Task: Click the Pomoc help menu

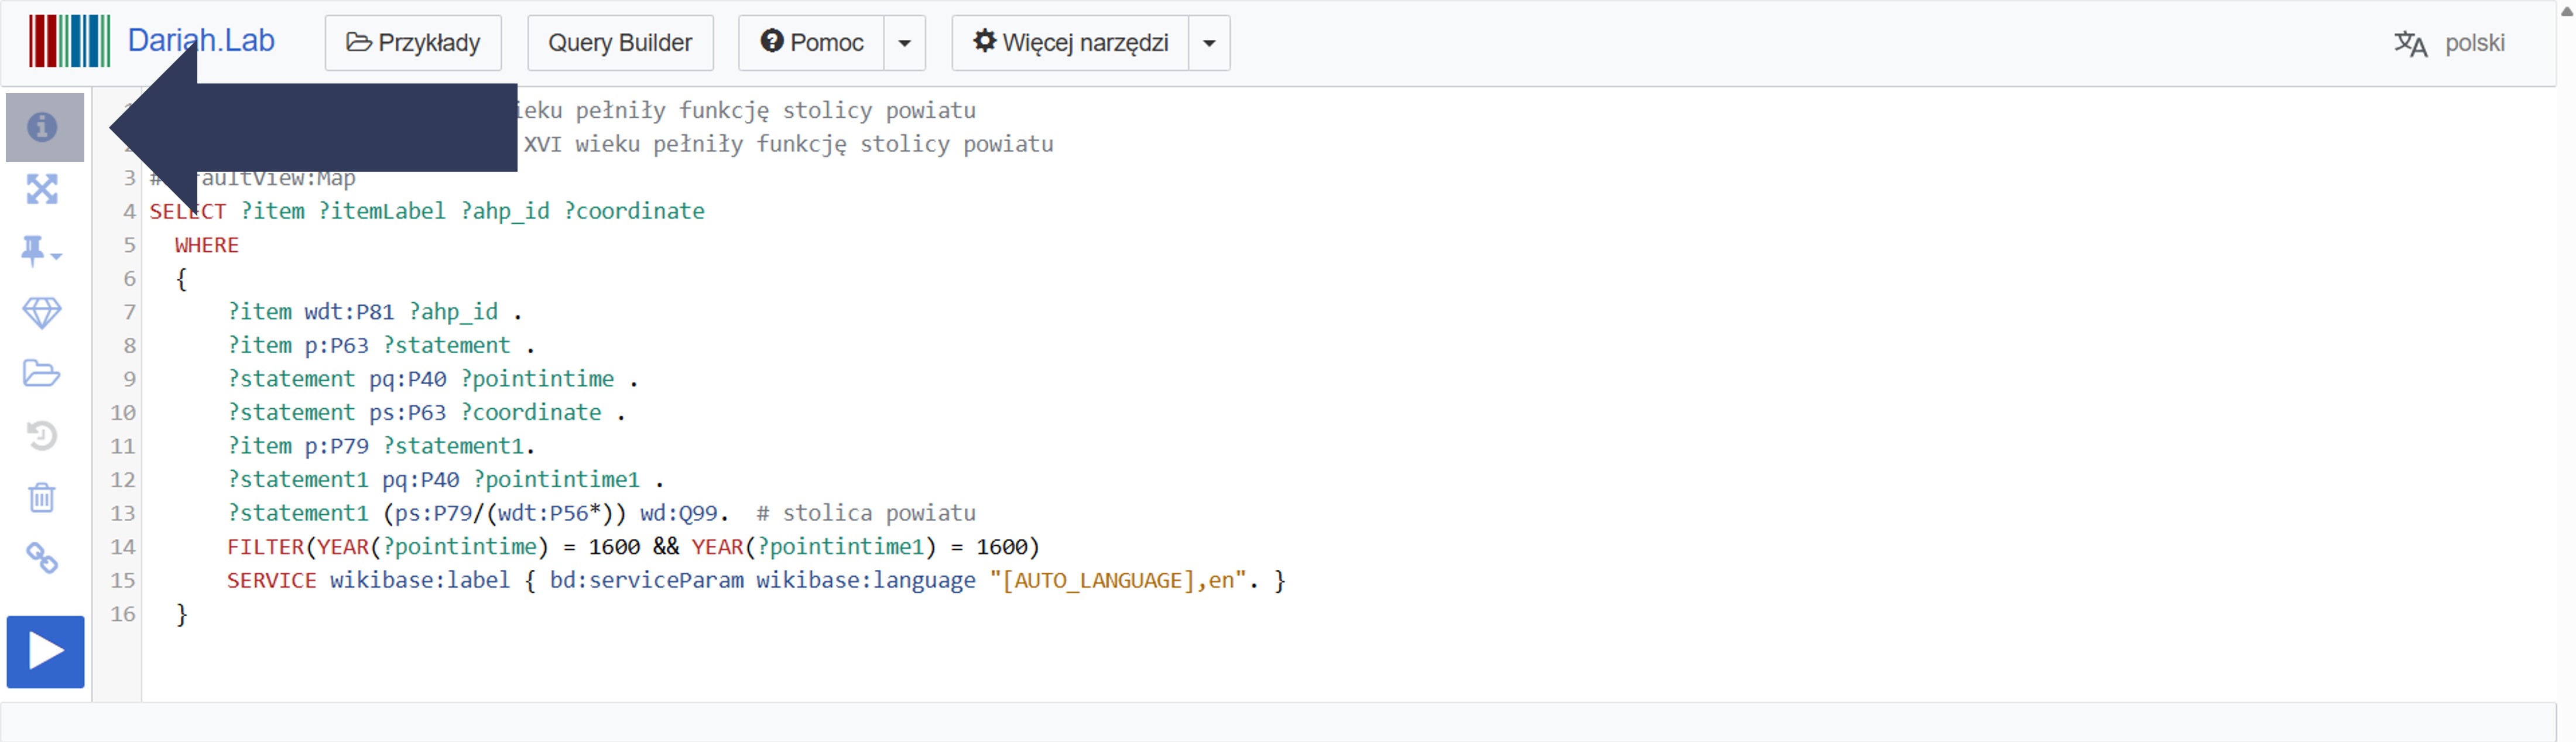Action: click(x=812, y=43)
